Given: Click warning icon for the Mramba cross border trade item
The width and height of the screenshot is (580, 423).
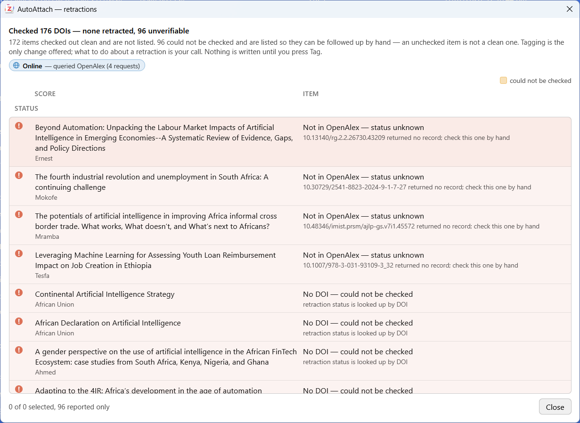Looking at the screenshot, I should tap(19, 214).
